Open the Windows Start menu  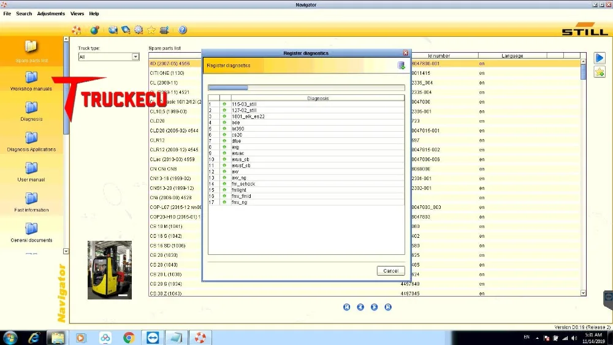pos(9,338)
